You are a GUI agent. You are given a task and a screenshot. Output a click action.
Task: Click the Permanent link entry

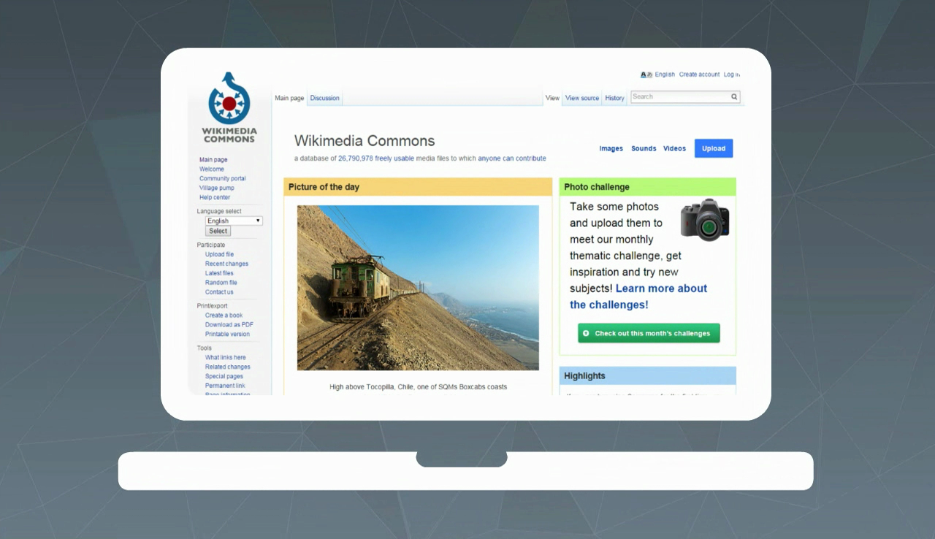coord(225,386)
